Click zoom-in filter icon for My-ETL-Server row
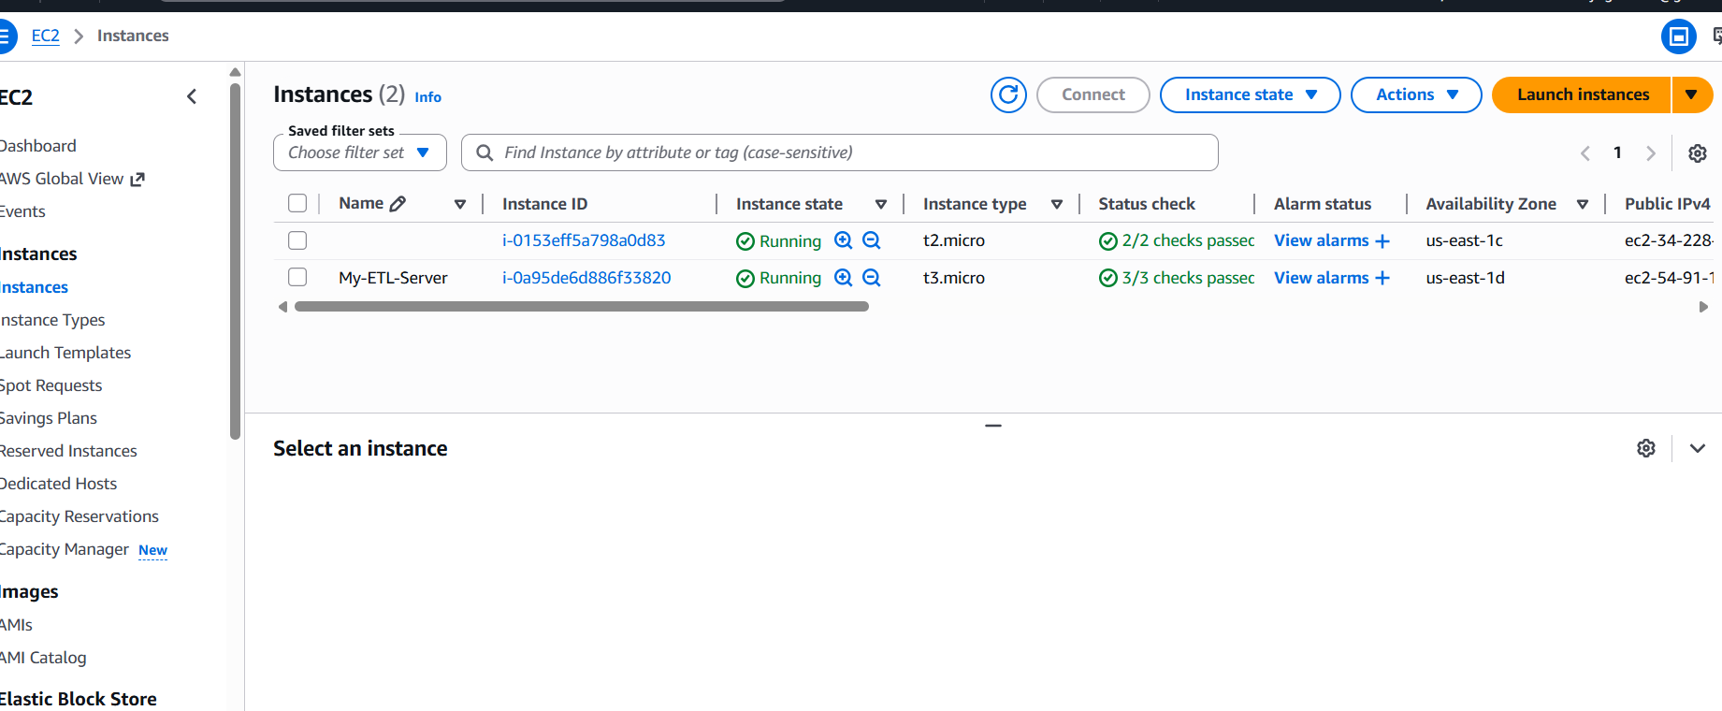The image size is (1722, 711). point(843,278)
